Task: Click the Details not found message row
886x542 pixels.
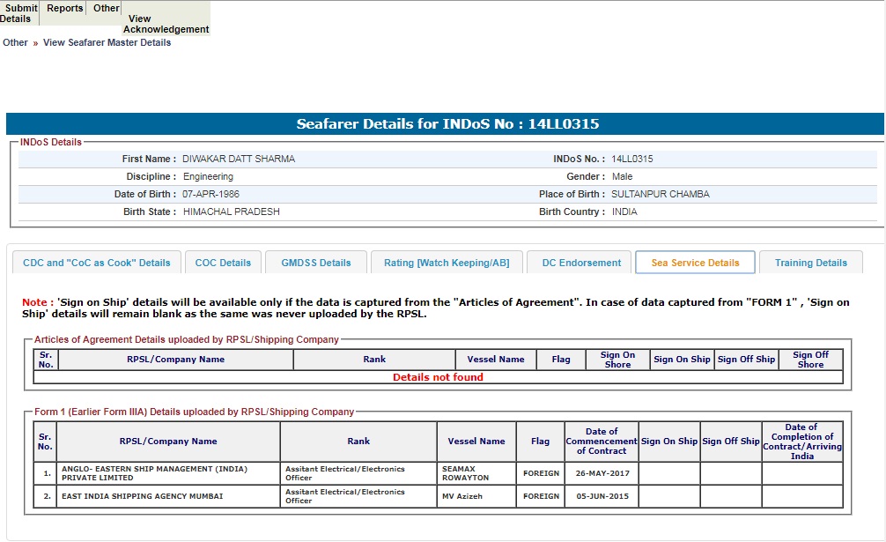Action: click(438, 377)
